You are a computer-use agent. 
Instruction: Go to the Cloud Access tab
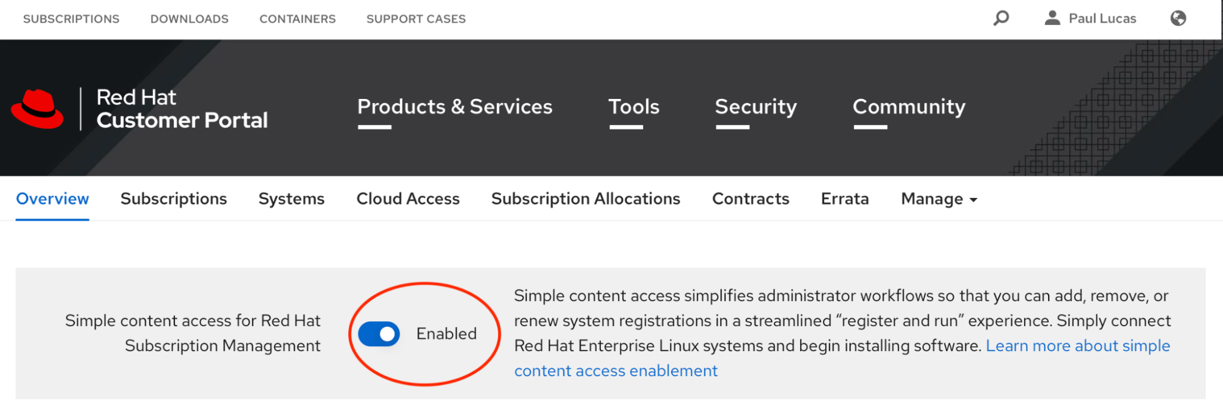click(408, 199)
